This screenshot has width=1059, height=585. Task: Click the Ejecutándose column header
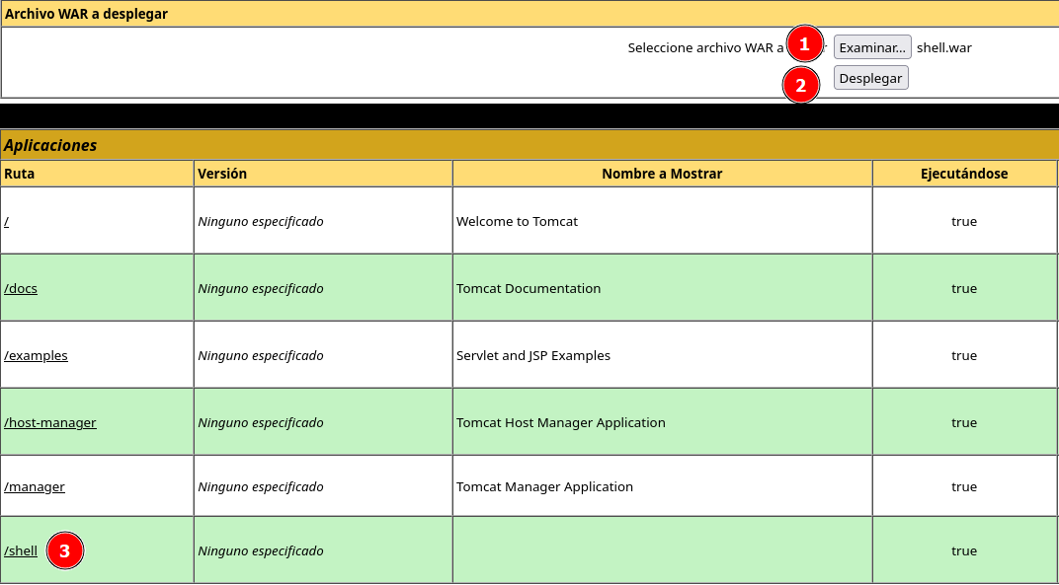[964, 174]
